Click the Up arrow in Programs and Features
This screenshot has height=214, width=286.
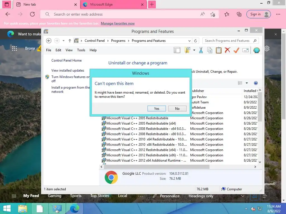click(70, 41)
